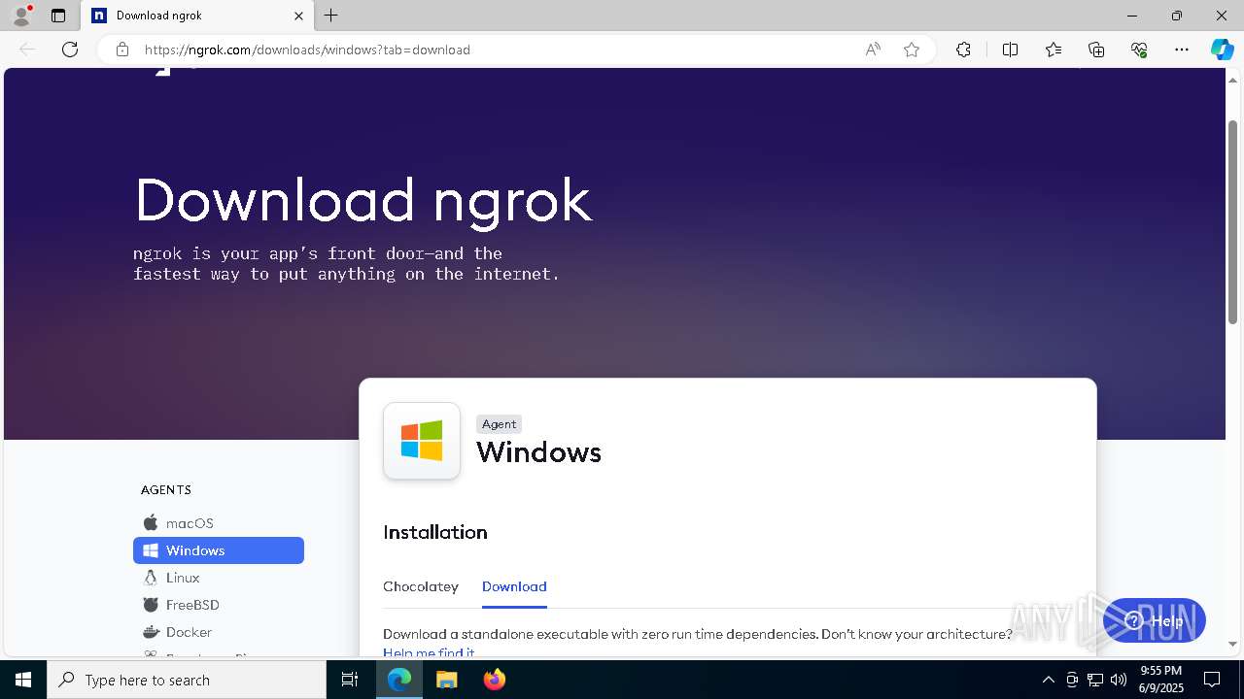Click the address bar URL
This screenshot has height=699, width=1244.
click(x=307, y=50)
